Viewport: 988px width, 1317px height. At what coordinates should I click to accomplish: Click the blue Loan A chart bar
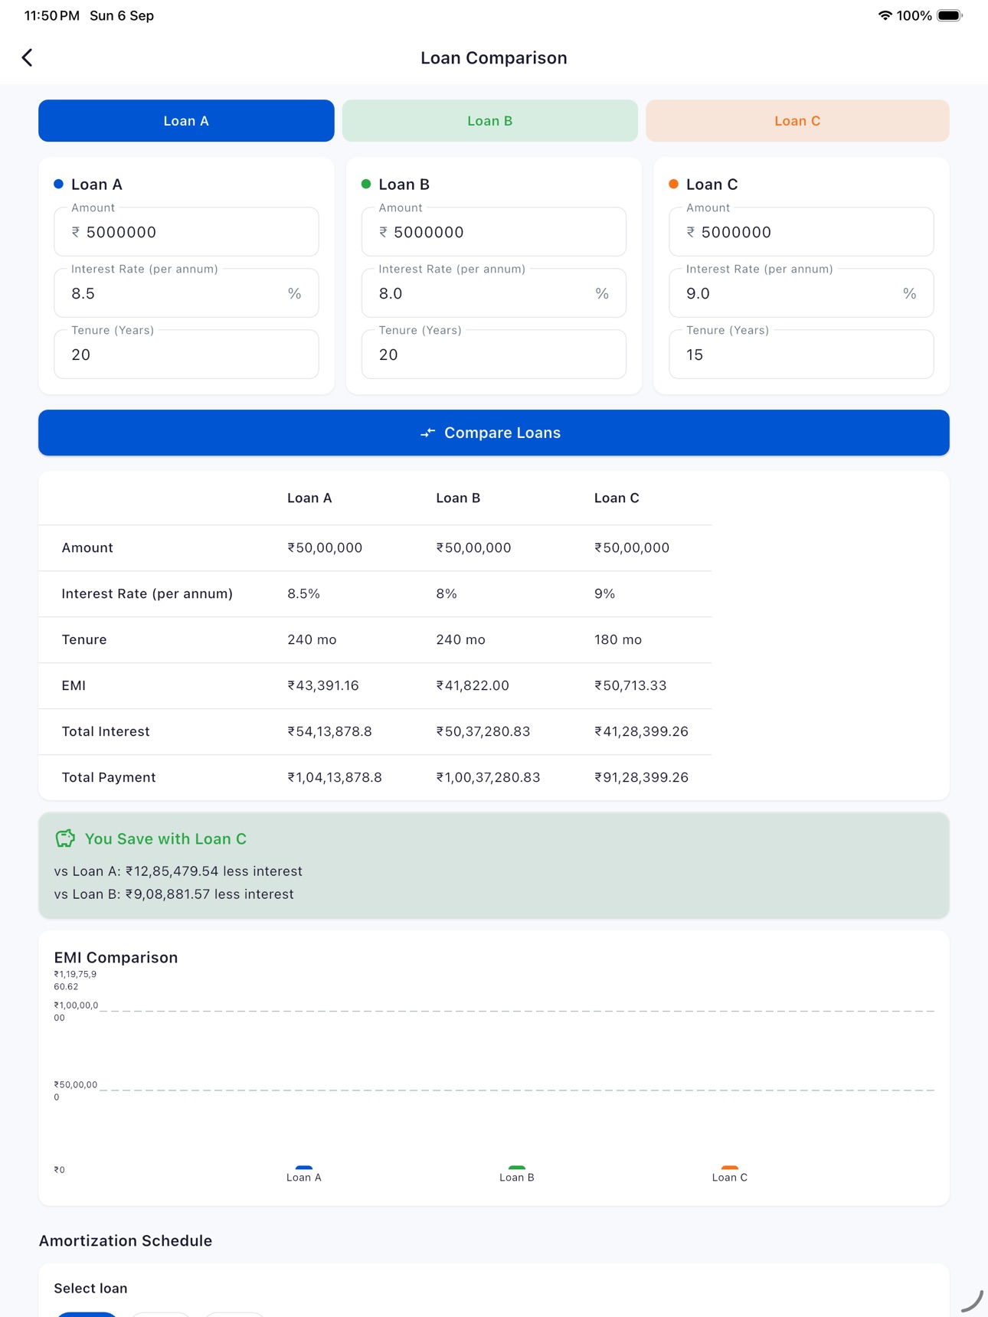[304, 1168]
